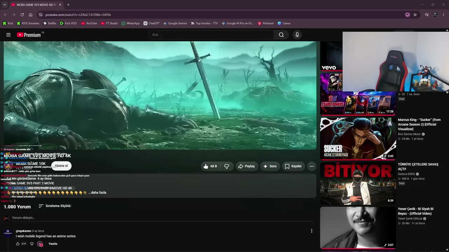Image resolution: width=449 pixels, height=252 pixels.
Task: Open 'Marcus King - Sucker' video title
Action: [419, 124]
